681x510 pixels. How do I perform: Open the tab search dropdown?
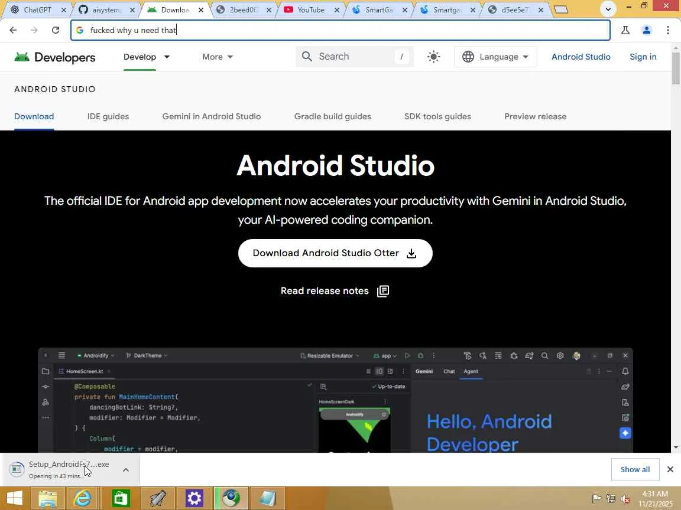click(x=608, y=9)
